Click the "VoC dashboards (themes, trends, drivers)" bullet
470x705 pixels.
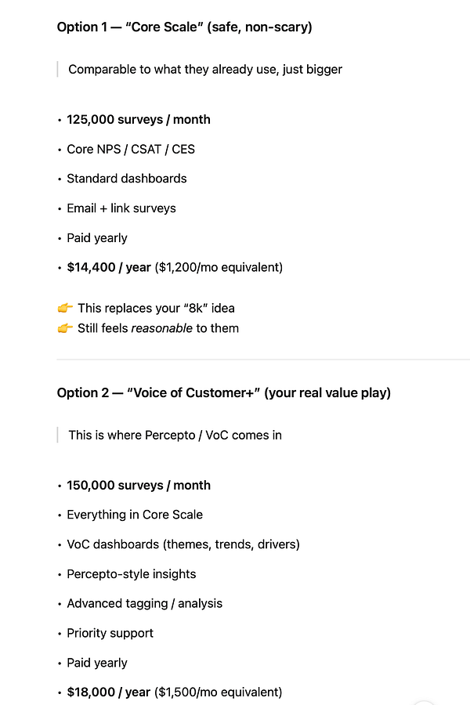(183, 544)
